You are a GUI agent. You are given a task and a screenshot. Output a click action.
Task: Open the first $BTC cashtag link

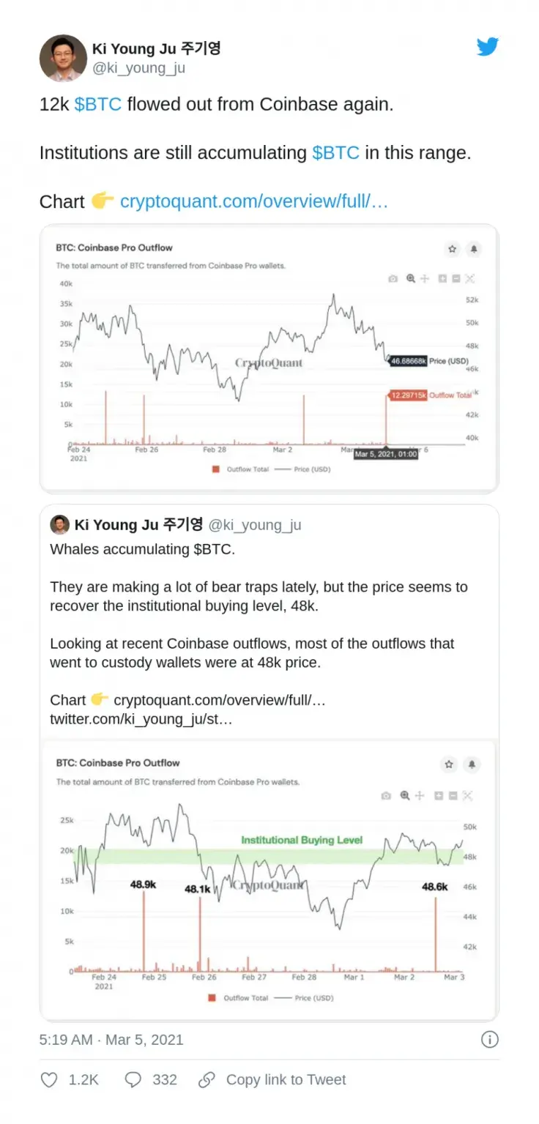98,104
